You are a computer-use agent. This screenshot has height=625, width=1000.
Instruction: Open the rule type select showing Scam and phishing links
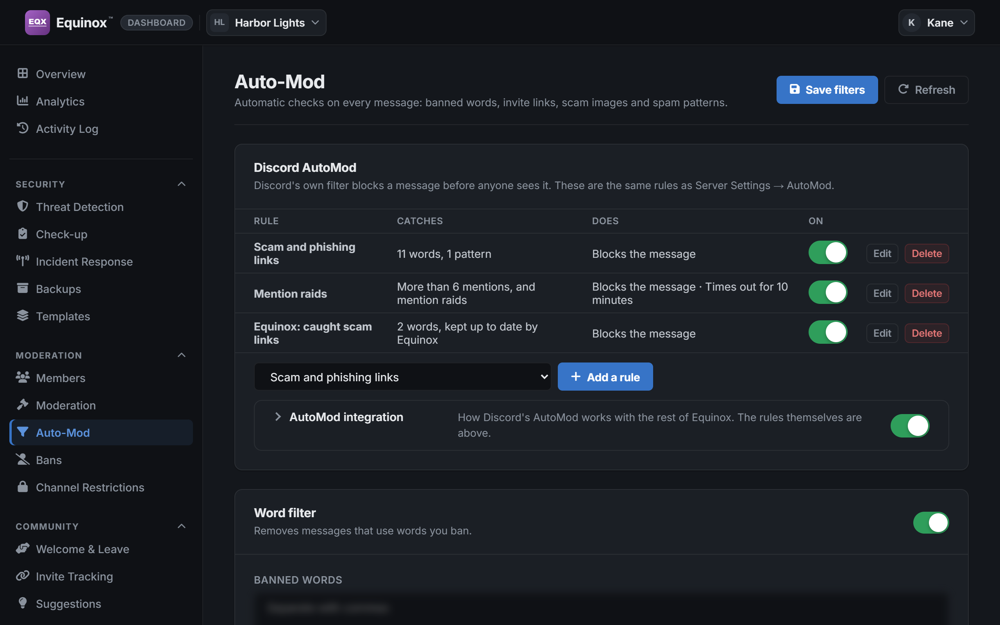tap(402, 377)
